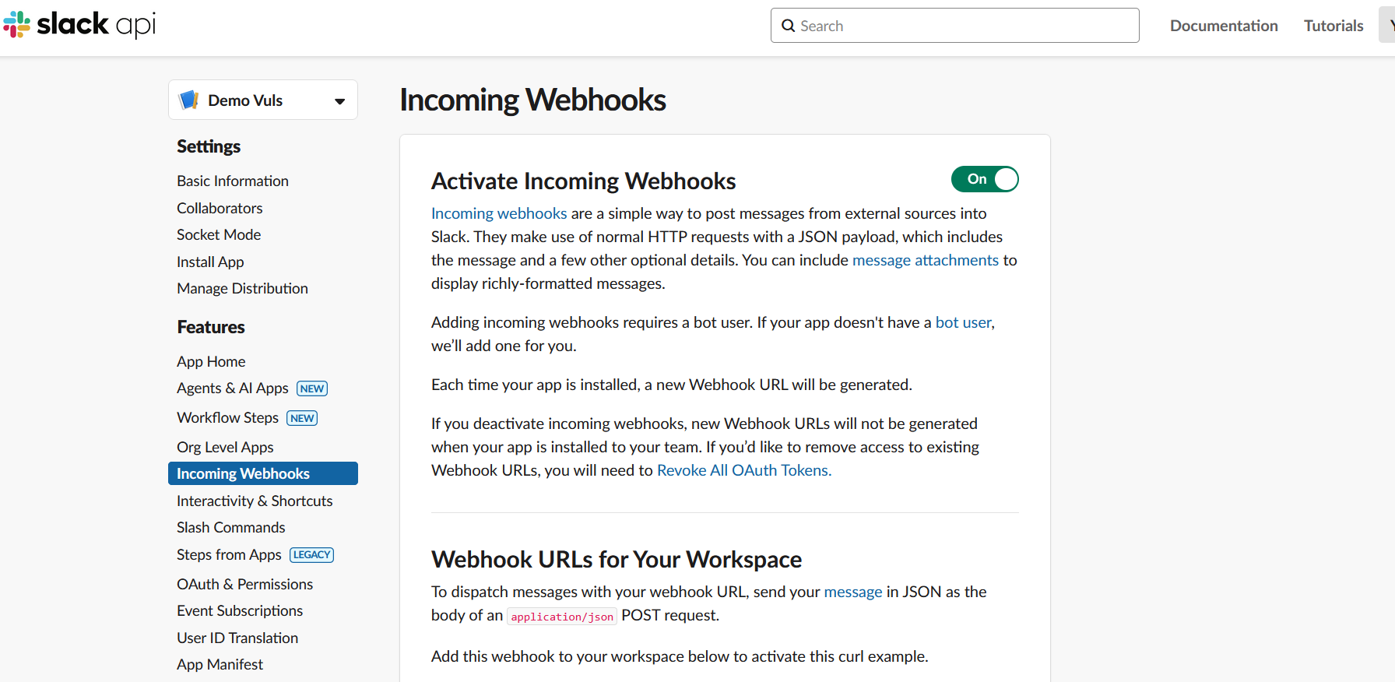Open Event Subscriptions page
This screenshot has height=682, width=1395.
240,610
